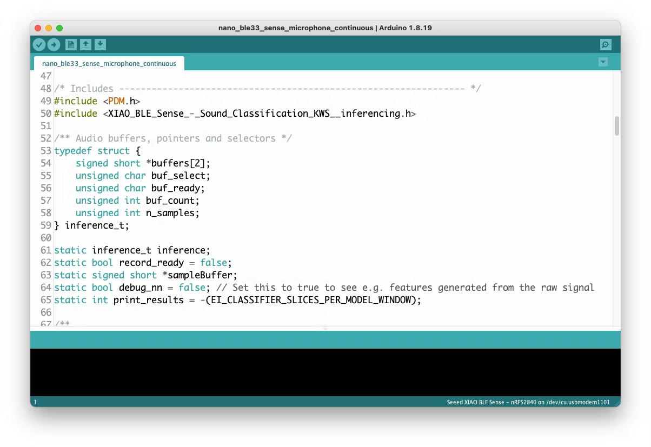Click on 'n_samples;' on line 58
This screenshot has height=447, width=651.
(x=172, y=213)
